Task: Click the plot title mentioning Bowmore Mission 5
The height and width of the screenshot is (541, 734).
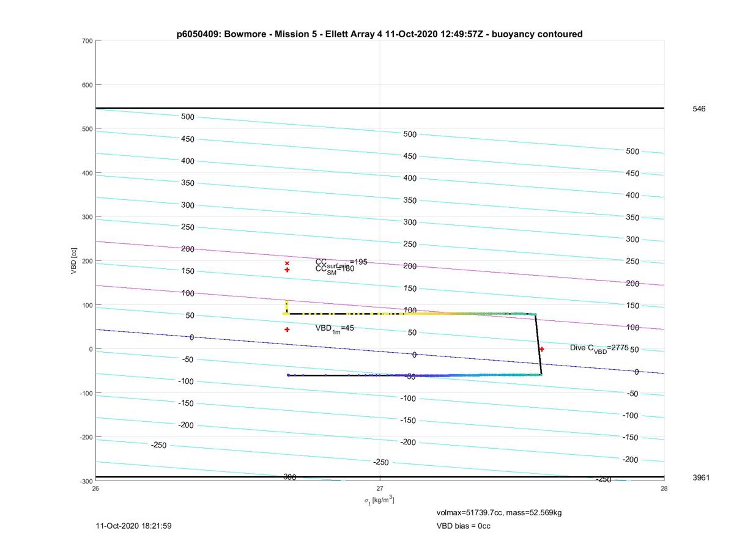Action: tap(379, 34)
